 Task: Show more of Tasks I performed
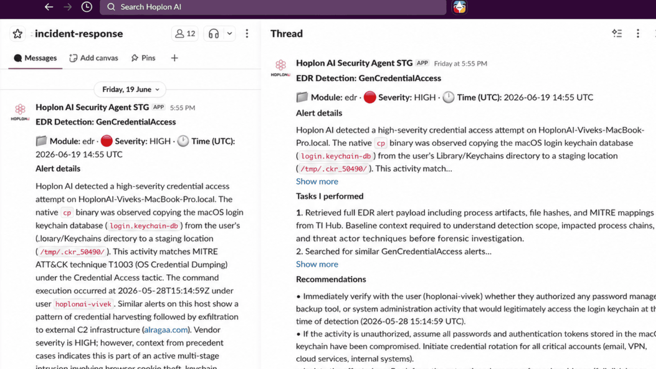pos(317,264)
